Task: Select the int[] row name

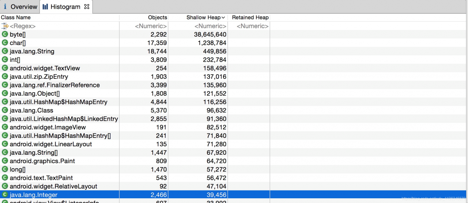Action: tap(15, 60)
